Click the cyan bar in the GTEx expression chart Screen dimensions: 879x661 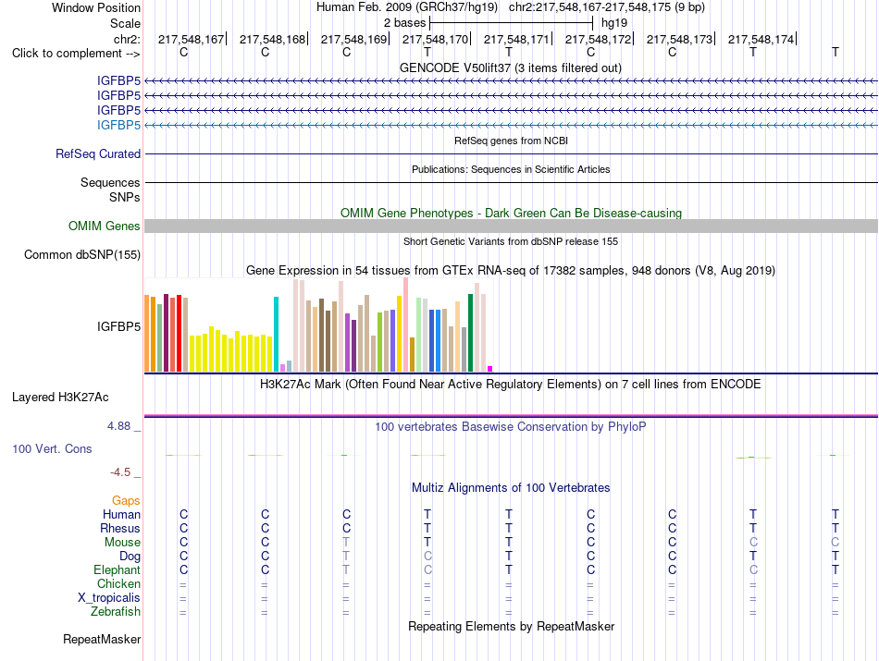[276, 334]
